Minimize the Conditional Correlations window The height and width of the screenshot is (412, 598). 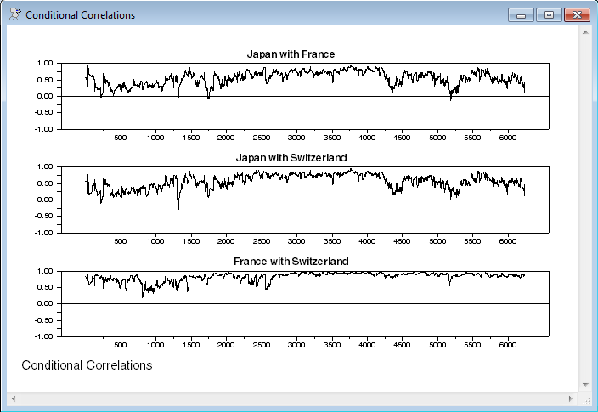pos(519,15)
